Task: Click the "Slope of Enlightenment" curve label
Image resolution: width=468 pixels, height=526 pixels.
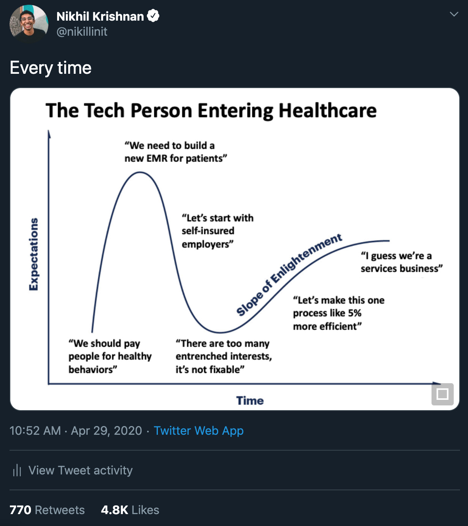Action: (289, 275)
